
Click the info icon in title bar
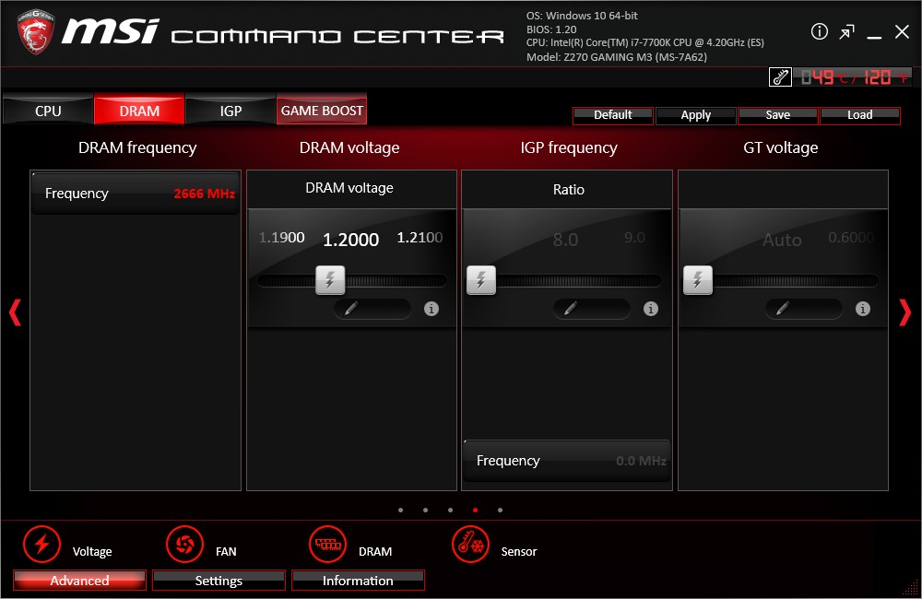pos(819,32)
